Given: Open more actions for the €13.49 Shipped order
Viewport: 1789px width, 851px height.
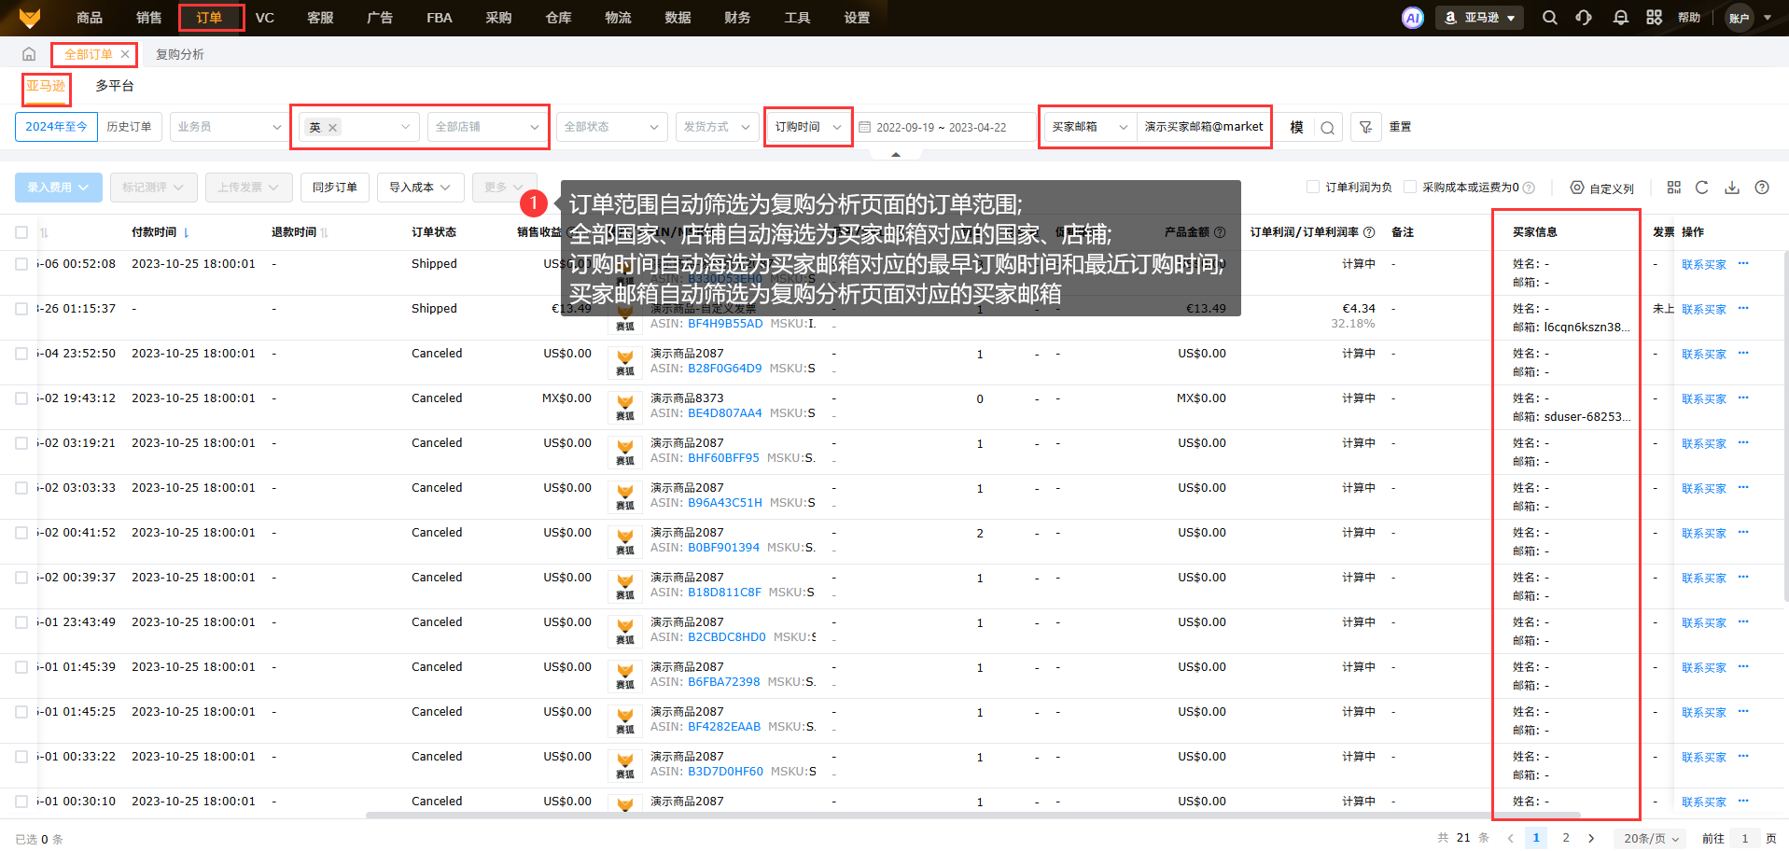Looking at the screenshot, I should (1743, 308).
